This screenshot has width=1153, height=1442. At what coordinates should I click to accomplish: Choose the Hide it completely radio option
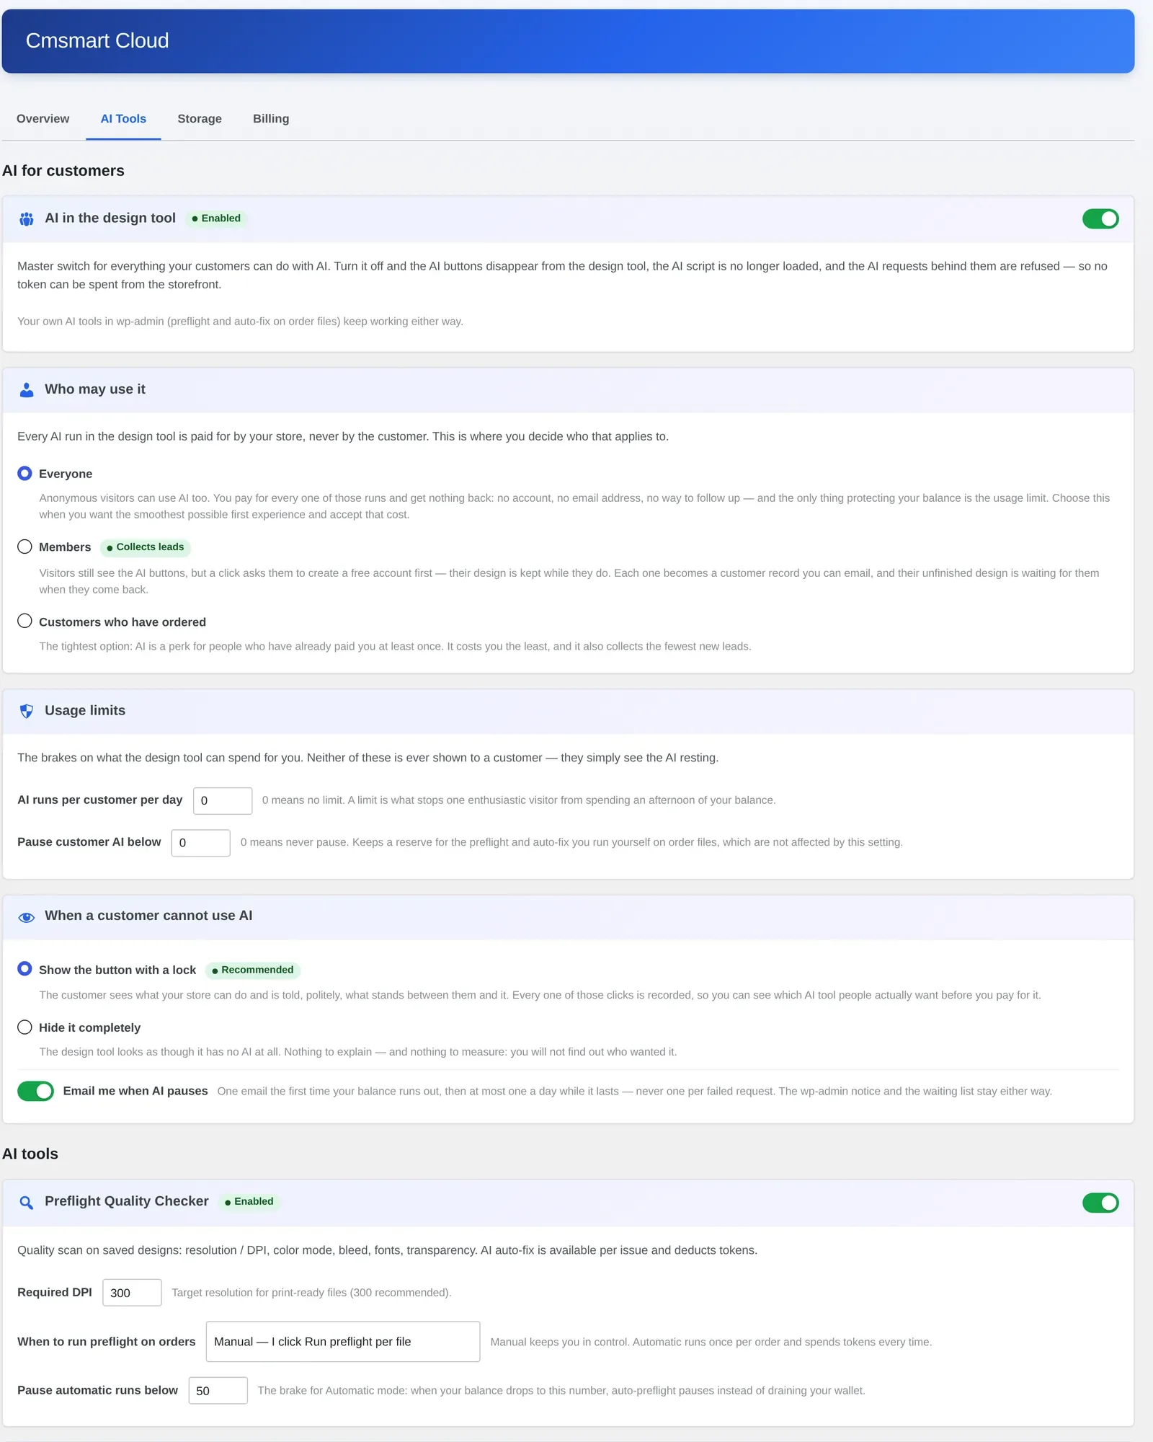(x=25, y=1027)
